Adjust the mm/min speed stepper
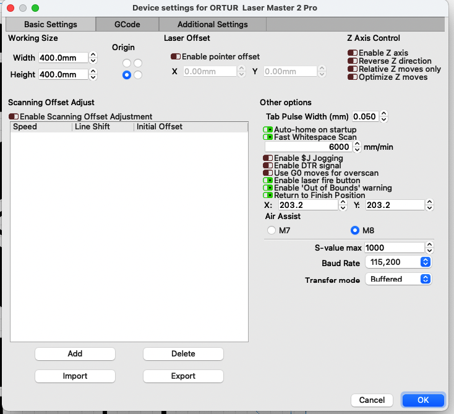 point(357,147)
